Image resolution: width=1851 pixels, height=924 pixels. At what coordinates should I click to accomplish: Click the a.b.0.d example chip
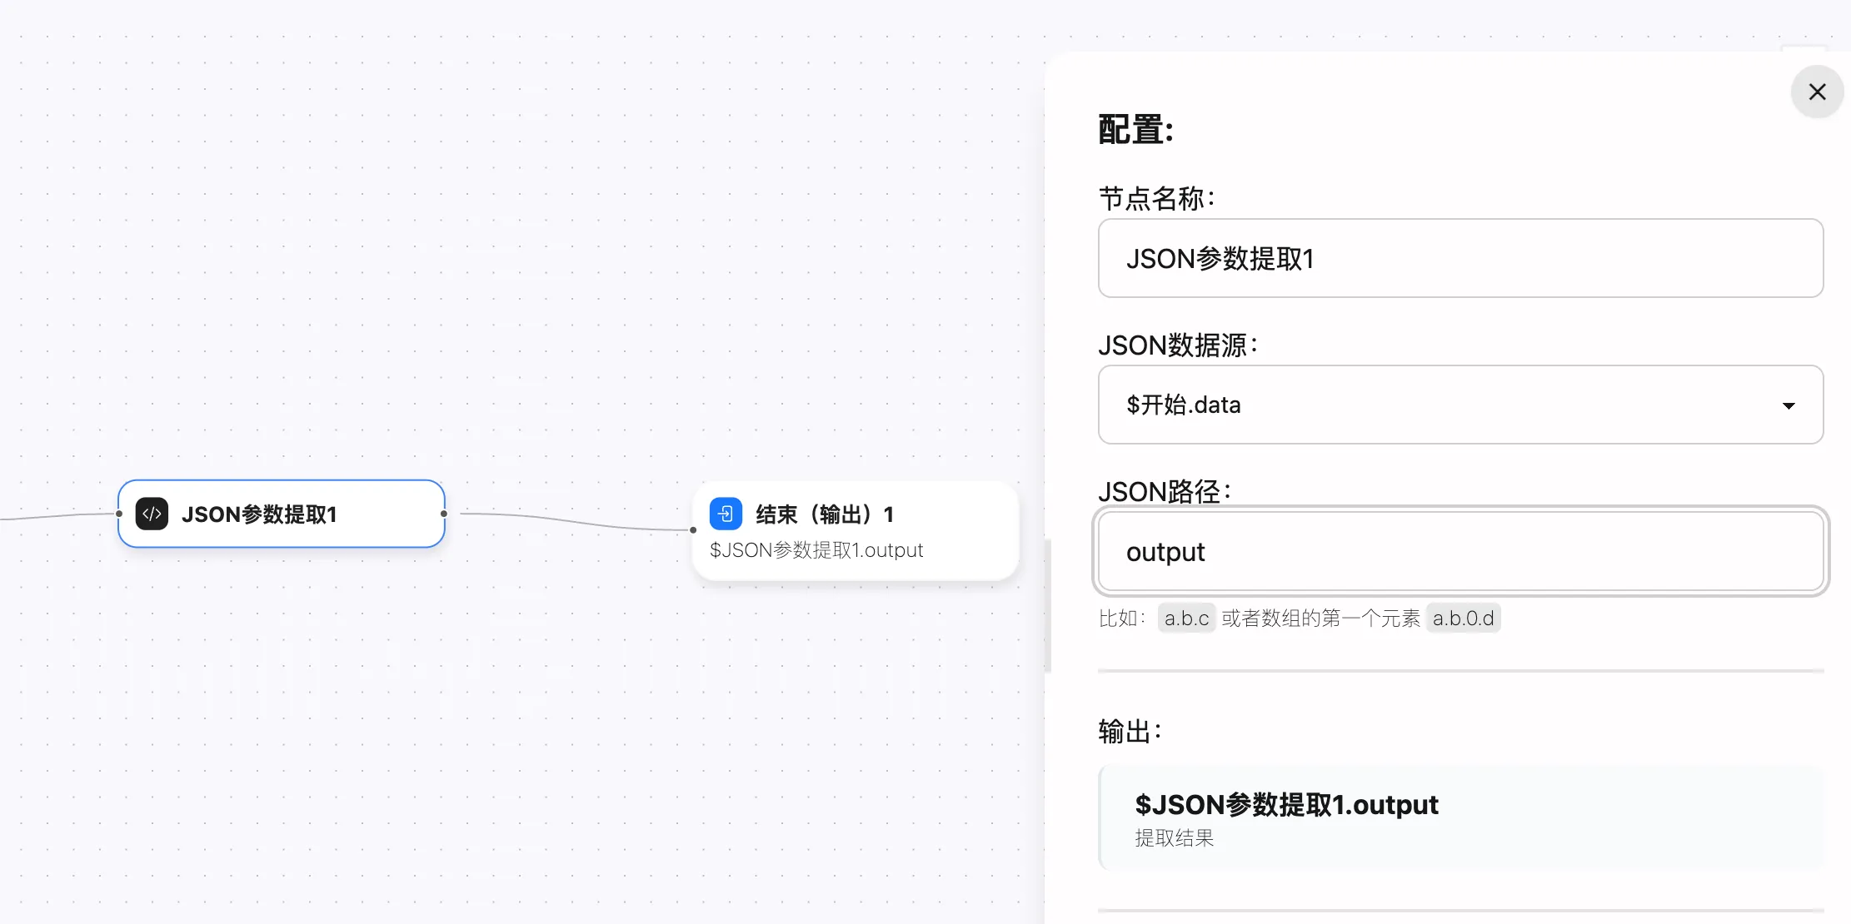[1463, 618]
